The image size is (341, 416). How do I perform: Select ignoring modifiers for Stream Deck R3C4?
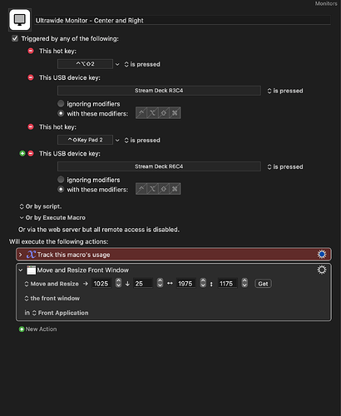point(61,104)
